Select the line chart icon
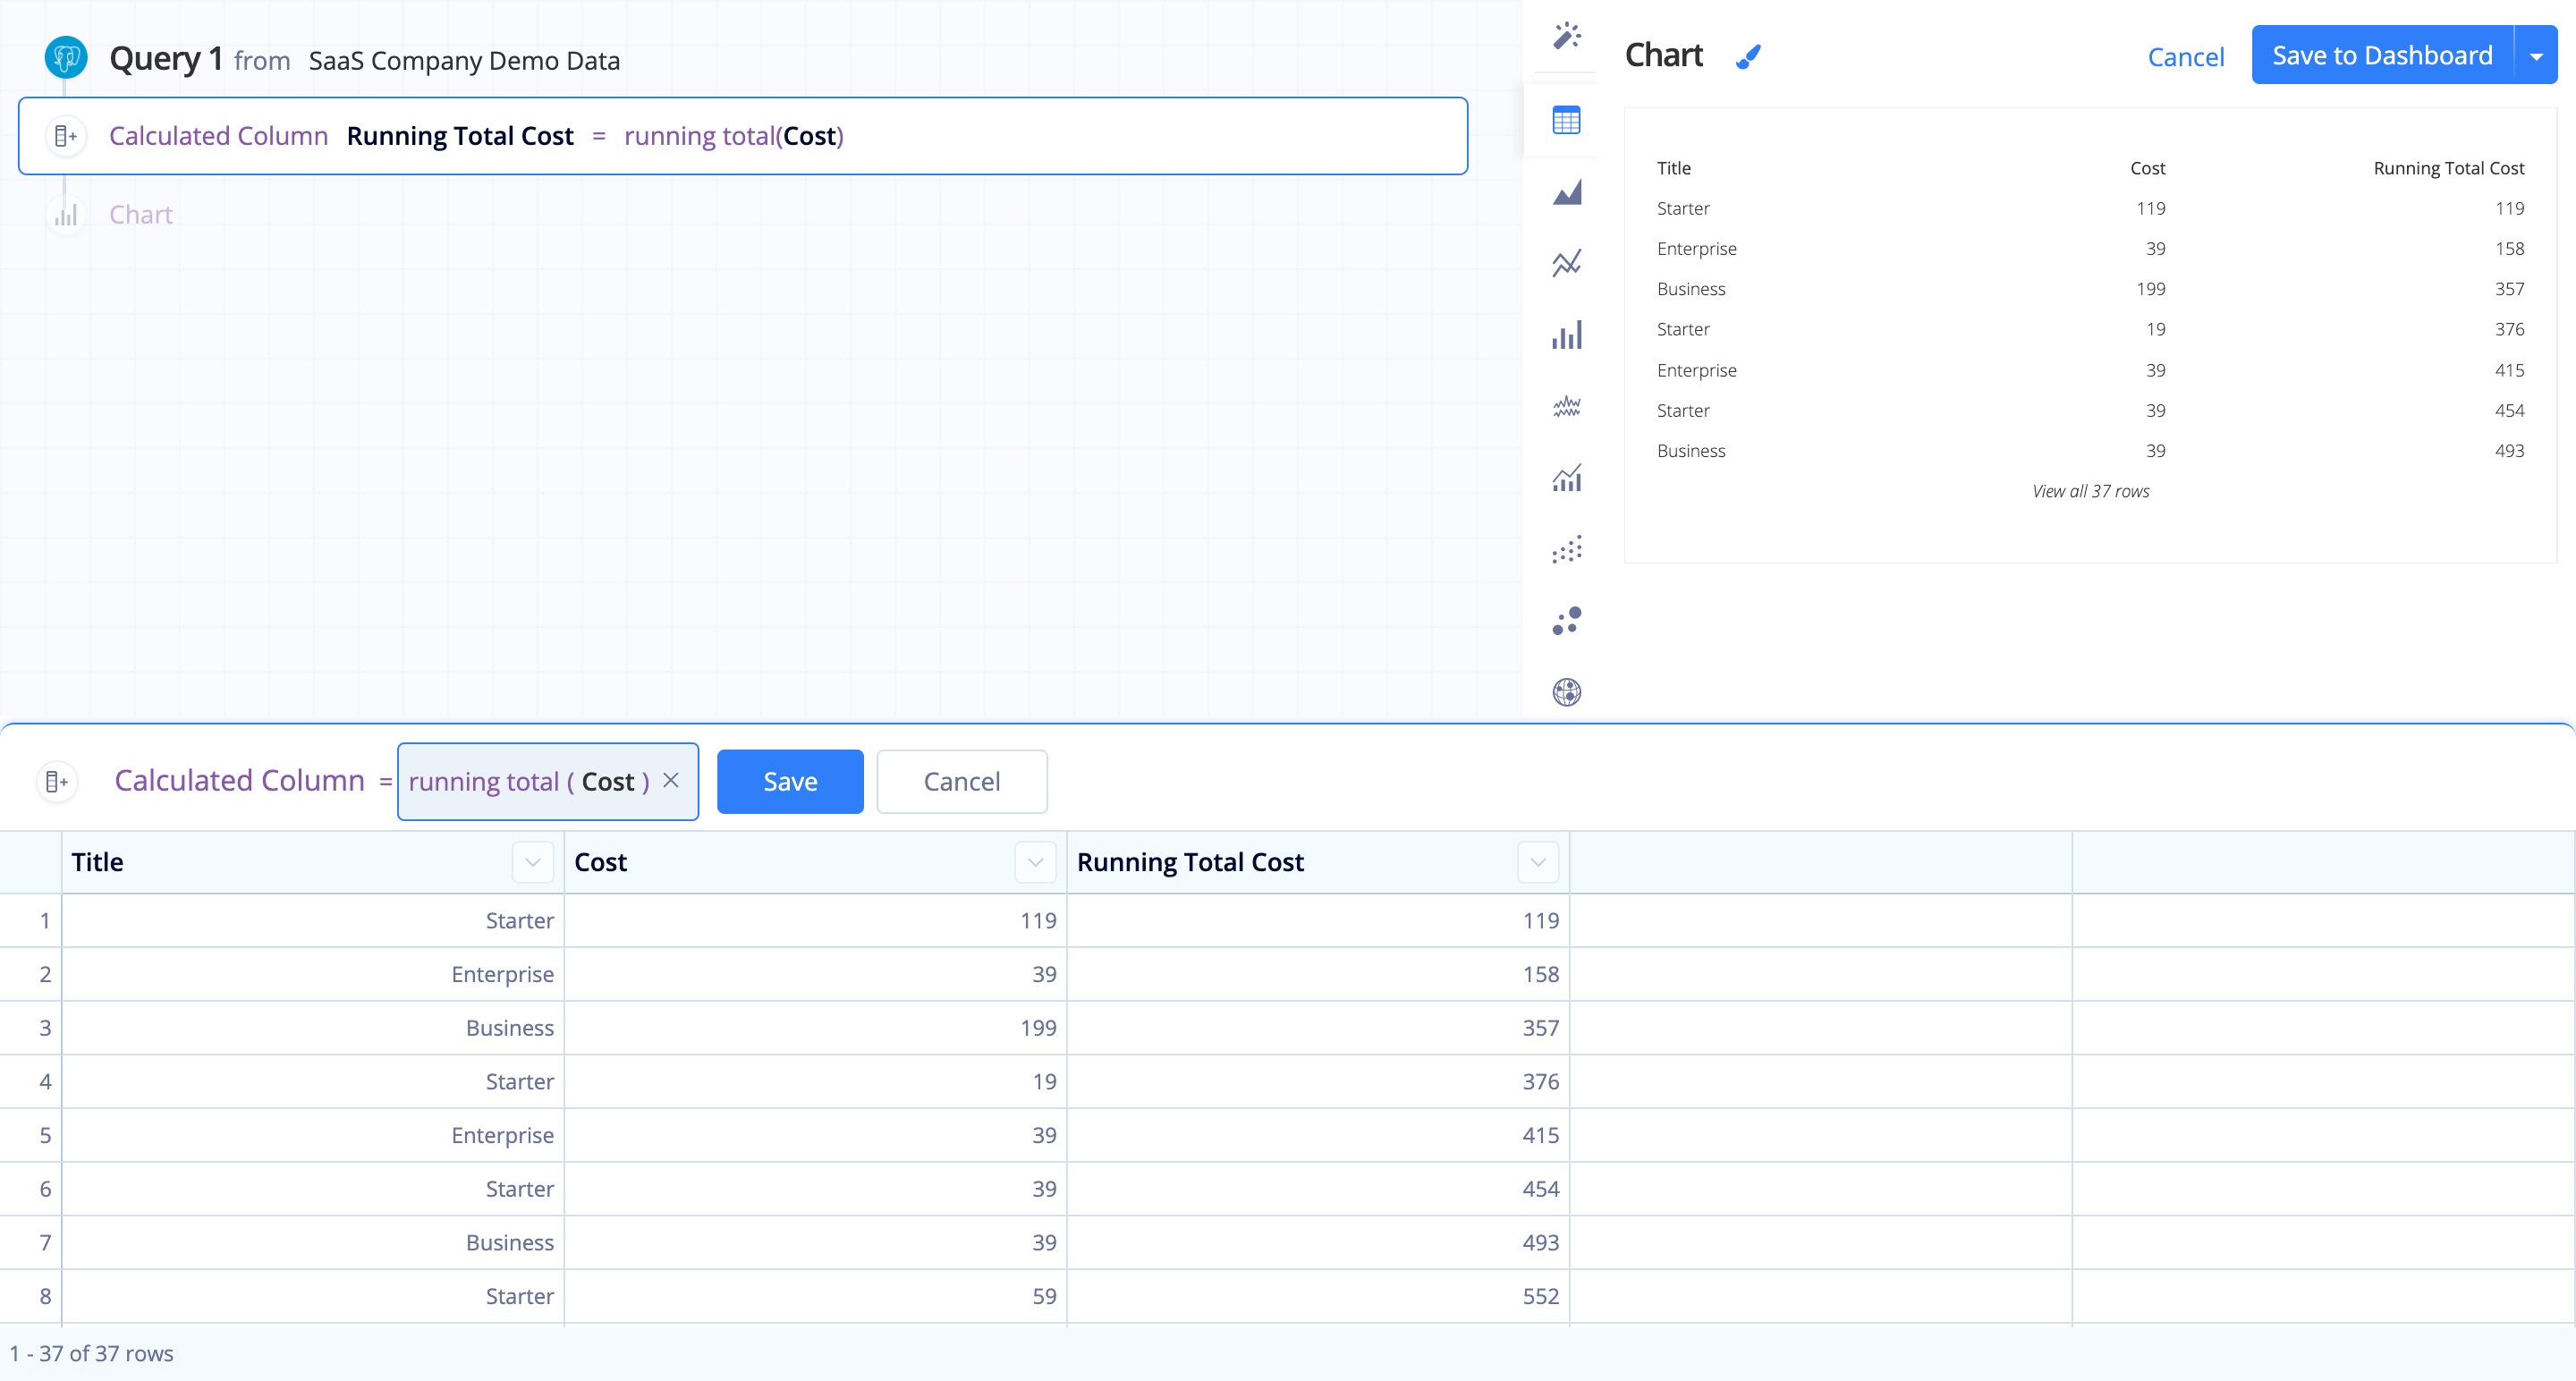The image size is (2576, 1381). 1565,262
